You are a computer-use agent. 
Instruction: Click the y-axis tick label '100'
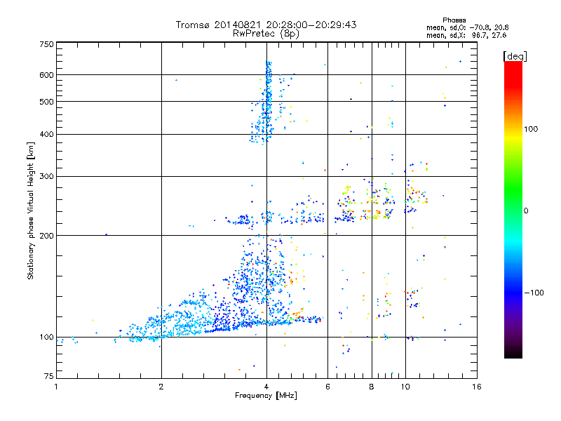pos(47,337)
